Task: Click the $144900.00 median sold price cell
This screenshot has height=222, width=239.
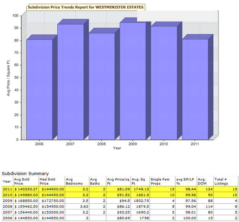Action: tap(52, 189)
